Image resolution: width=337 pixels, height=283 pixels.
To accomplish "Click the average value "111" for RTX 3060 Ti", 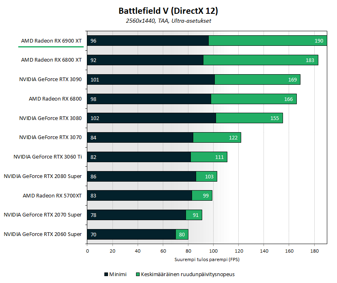I will [219, 157].
